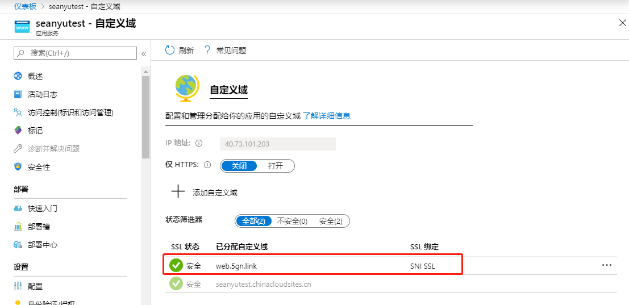The width and height of the screenshot is (629, 305).
Task: Go to 仪表板 breadcrumb link
Action: click(25, 6)
